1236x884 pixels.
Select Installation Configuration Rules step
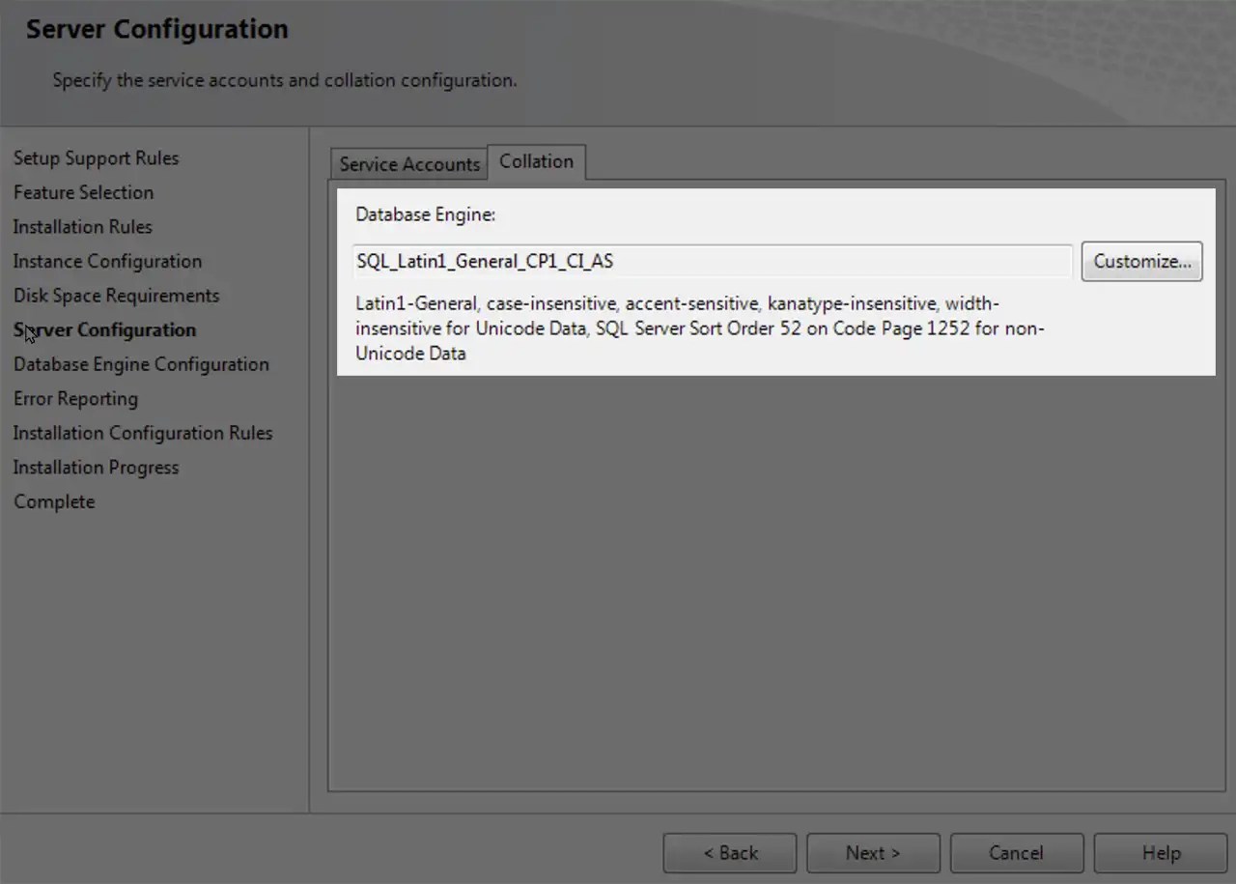pos(143,433)
